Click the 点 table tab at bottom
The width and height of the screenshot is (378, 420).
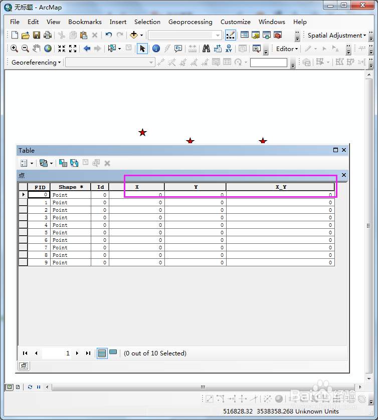point(24,366)
